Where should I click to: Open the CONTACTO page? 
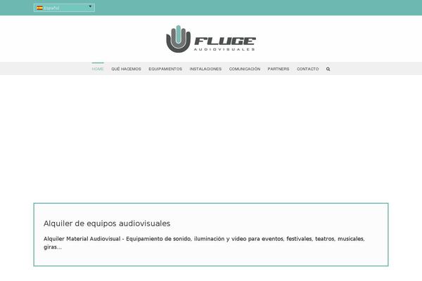click(307, 69)
